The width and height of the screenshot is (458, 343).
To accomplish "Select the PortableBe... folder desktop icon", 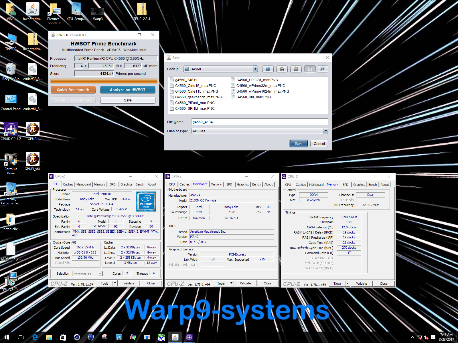I will (11, 222).
